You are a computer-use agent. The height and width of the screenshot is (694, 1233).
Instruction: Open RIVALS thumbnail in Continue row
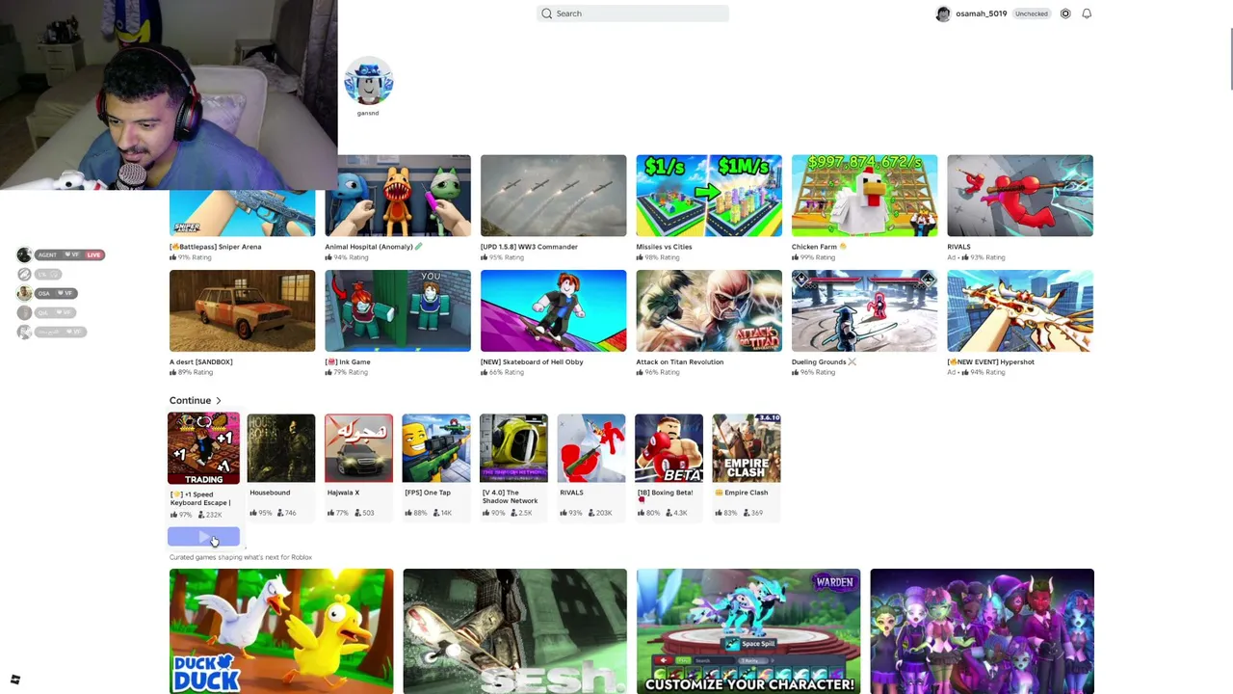591,448
